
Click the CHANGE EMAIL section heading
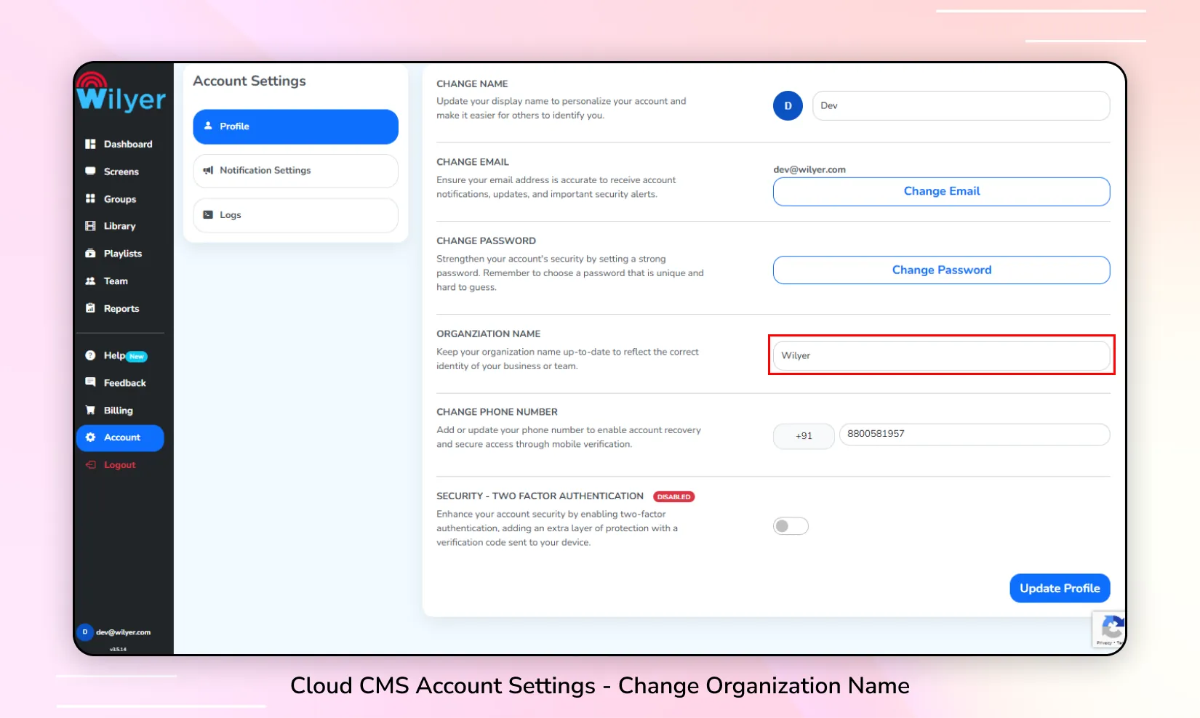click(x=473, y=162)
